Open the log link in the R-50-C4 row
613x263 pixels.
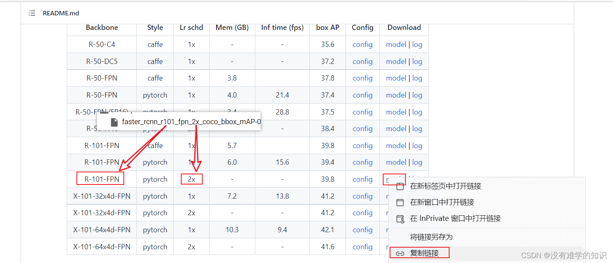pos(417,45)
